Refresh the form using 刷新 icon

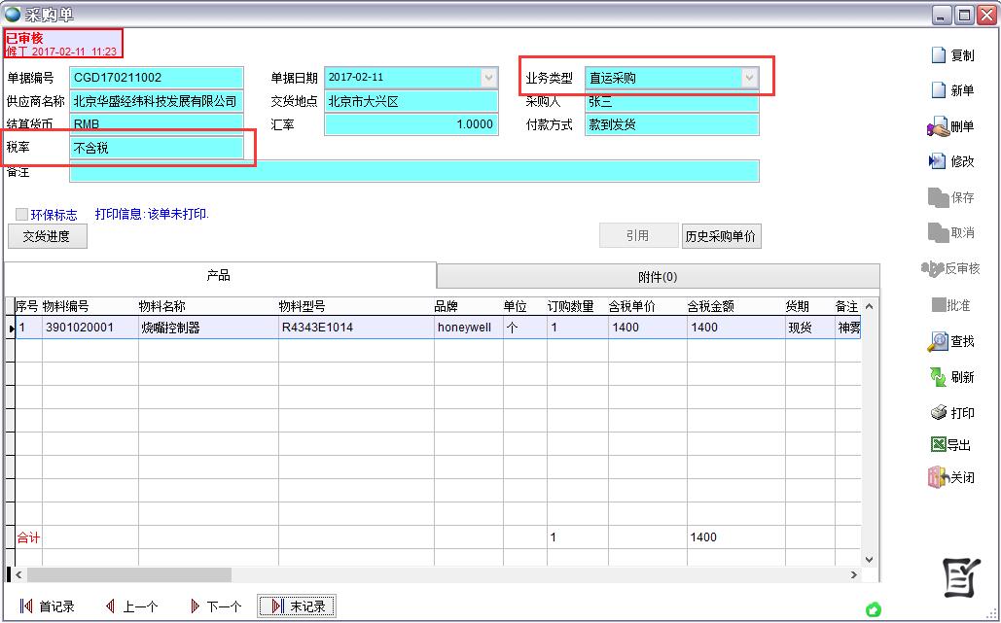point(938,377)
